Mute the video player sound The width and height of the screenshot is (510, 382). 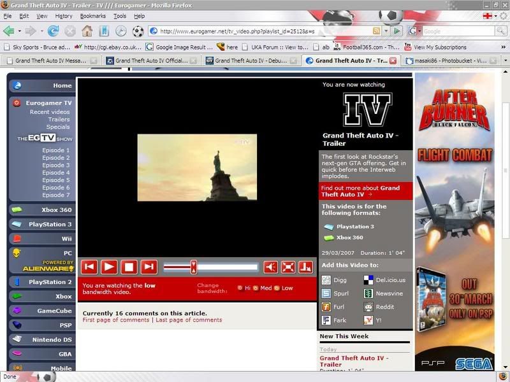(x=270, y=267)
